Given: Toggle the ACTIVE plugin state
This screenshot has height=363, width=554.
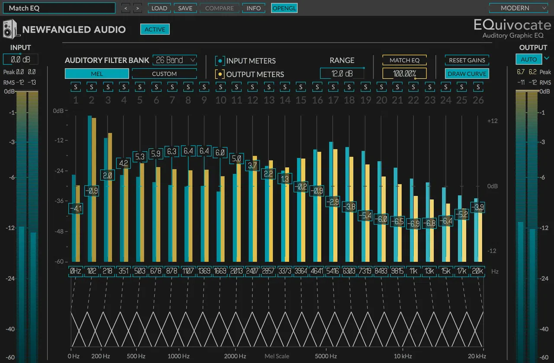Looking at the screenshot, I should (x=155, y=29).
